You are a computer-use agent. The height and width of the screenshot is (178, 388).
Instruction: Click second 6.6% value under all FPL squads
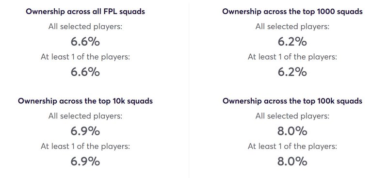tap(85, 72)
